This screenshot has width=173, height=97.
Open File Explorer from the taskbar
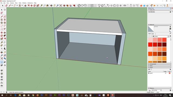[20, 95]
